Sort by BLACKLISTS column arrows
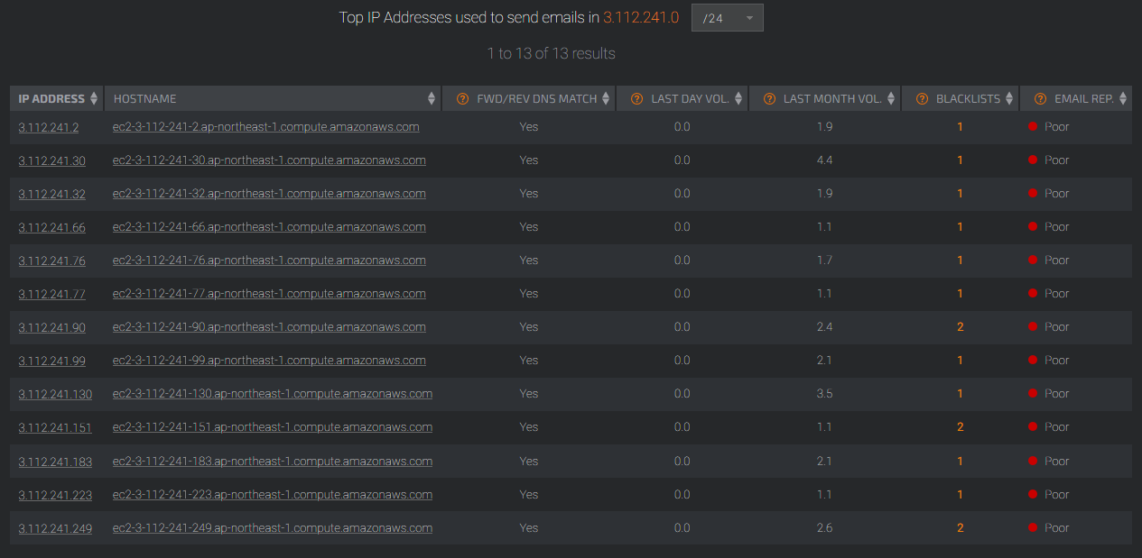This screenshot has height=558, width=1142. [1009, 99]
